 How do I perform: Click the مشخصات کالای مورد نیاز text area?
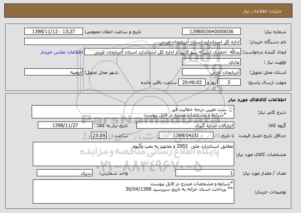click(133, 154)
